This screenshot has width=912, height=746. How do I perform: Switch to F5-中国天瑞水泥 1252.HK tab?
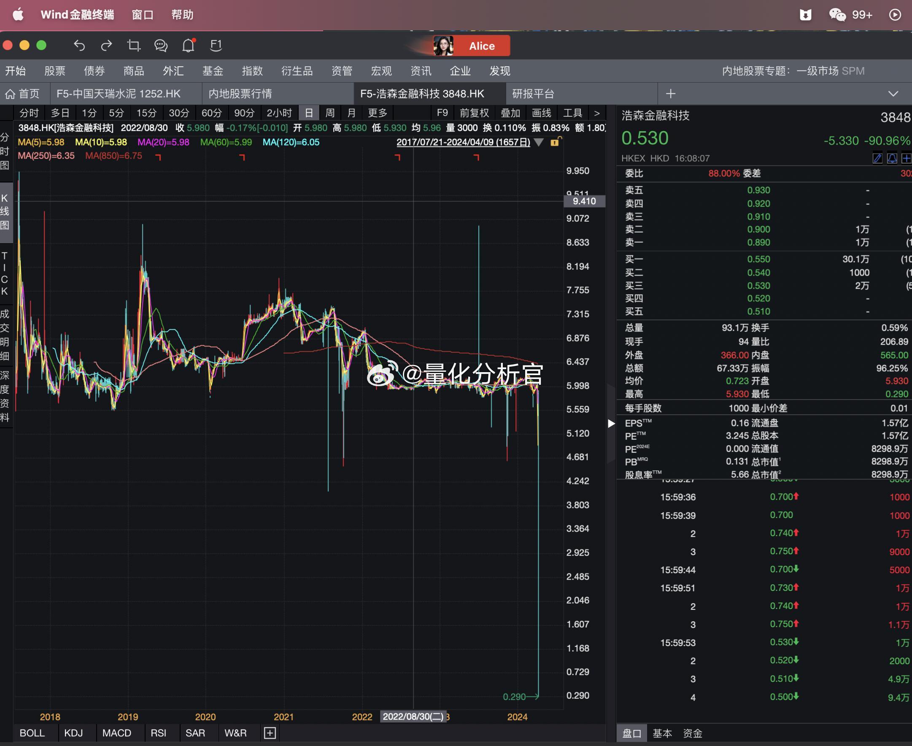pos(126,94)
